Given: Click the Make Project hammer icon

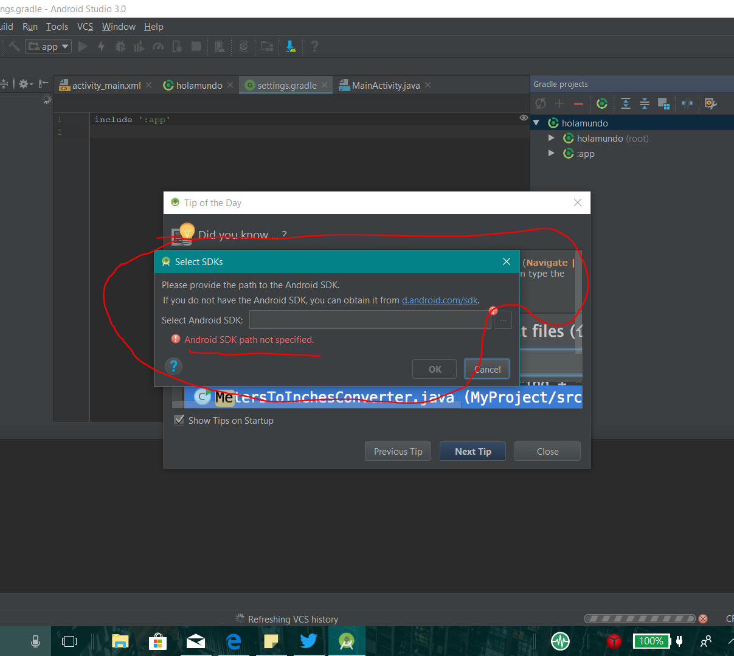Looking at the screenshot, I should [x=14, y=46].
